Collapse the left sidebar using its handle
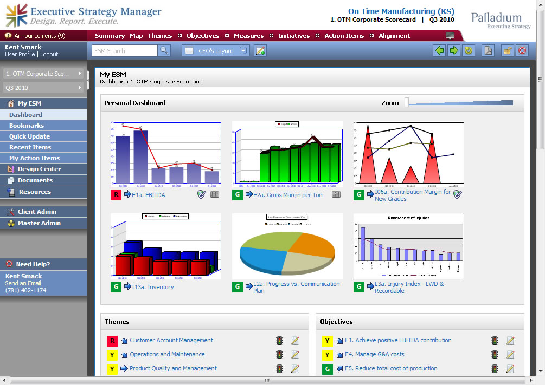The width and height of the screenshot is (545, 385). (88, 80)
